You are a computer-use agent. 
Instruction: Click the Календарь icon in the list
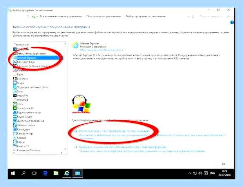click(15, 129)
